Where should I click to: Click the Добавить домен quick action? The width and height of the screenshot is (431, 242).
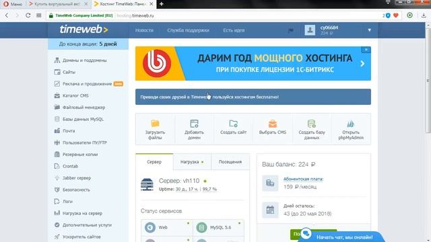click(194, 129)
